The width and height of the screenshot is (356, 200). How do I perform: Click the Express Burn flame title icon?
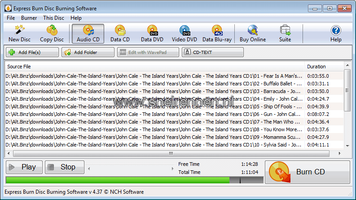pyautogui.click(x=8, y=8)
